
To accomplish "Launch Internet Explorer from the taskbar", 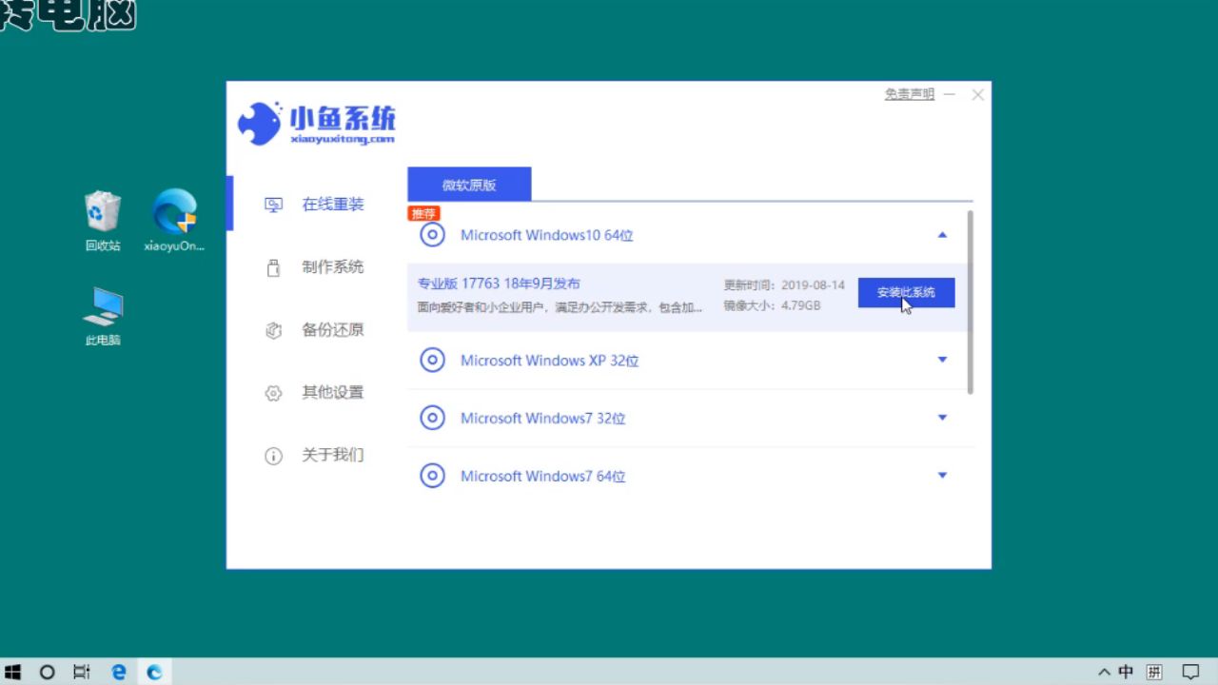I will click(x=119, y=672).
